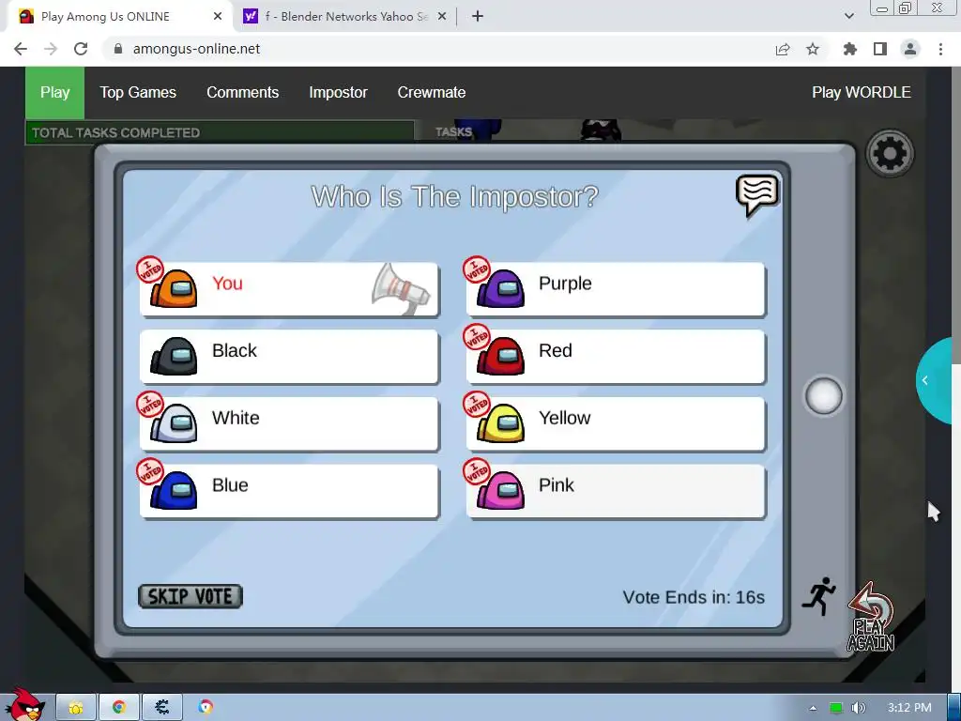View site lock information
This screenshot has width=961, height=721.
pos(118,49)
